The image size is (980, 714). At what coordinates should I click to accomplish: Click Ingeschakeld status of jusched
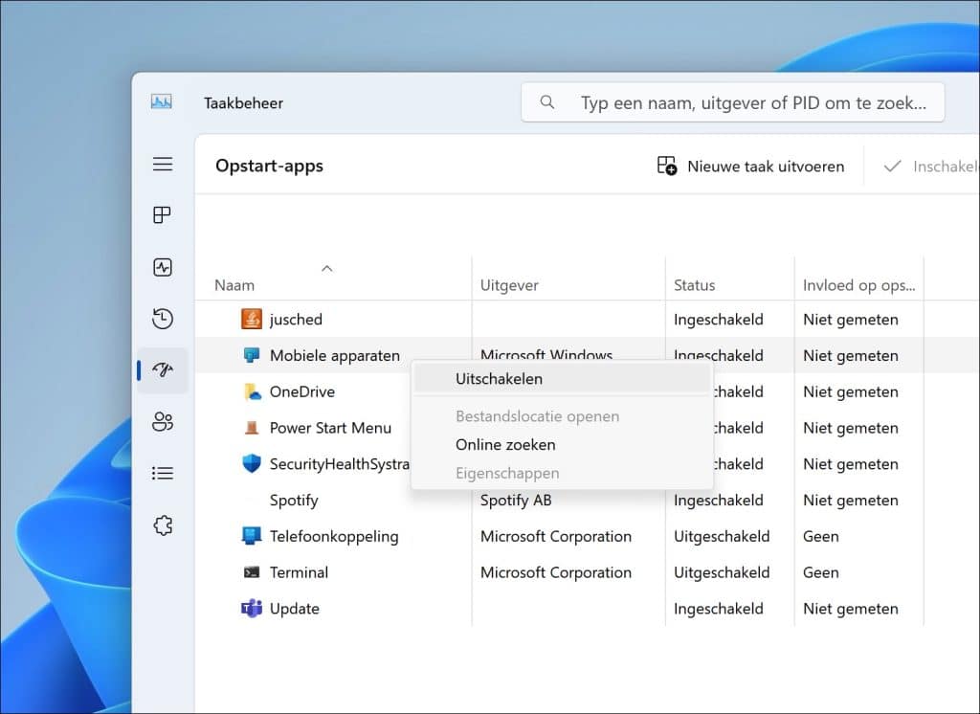click(x=718, y=320)
